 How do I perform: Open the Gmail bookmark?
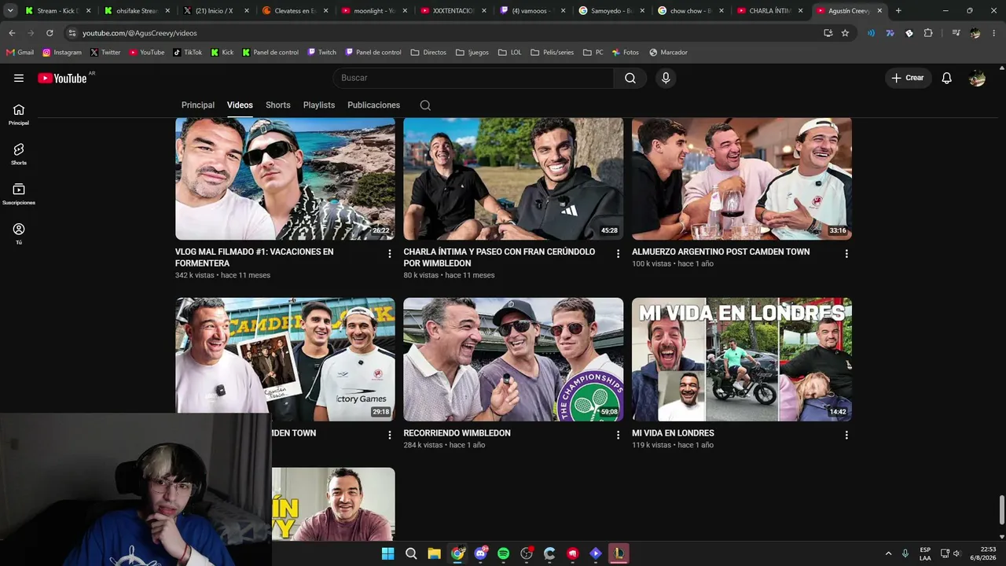[20, 53]
